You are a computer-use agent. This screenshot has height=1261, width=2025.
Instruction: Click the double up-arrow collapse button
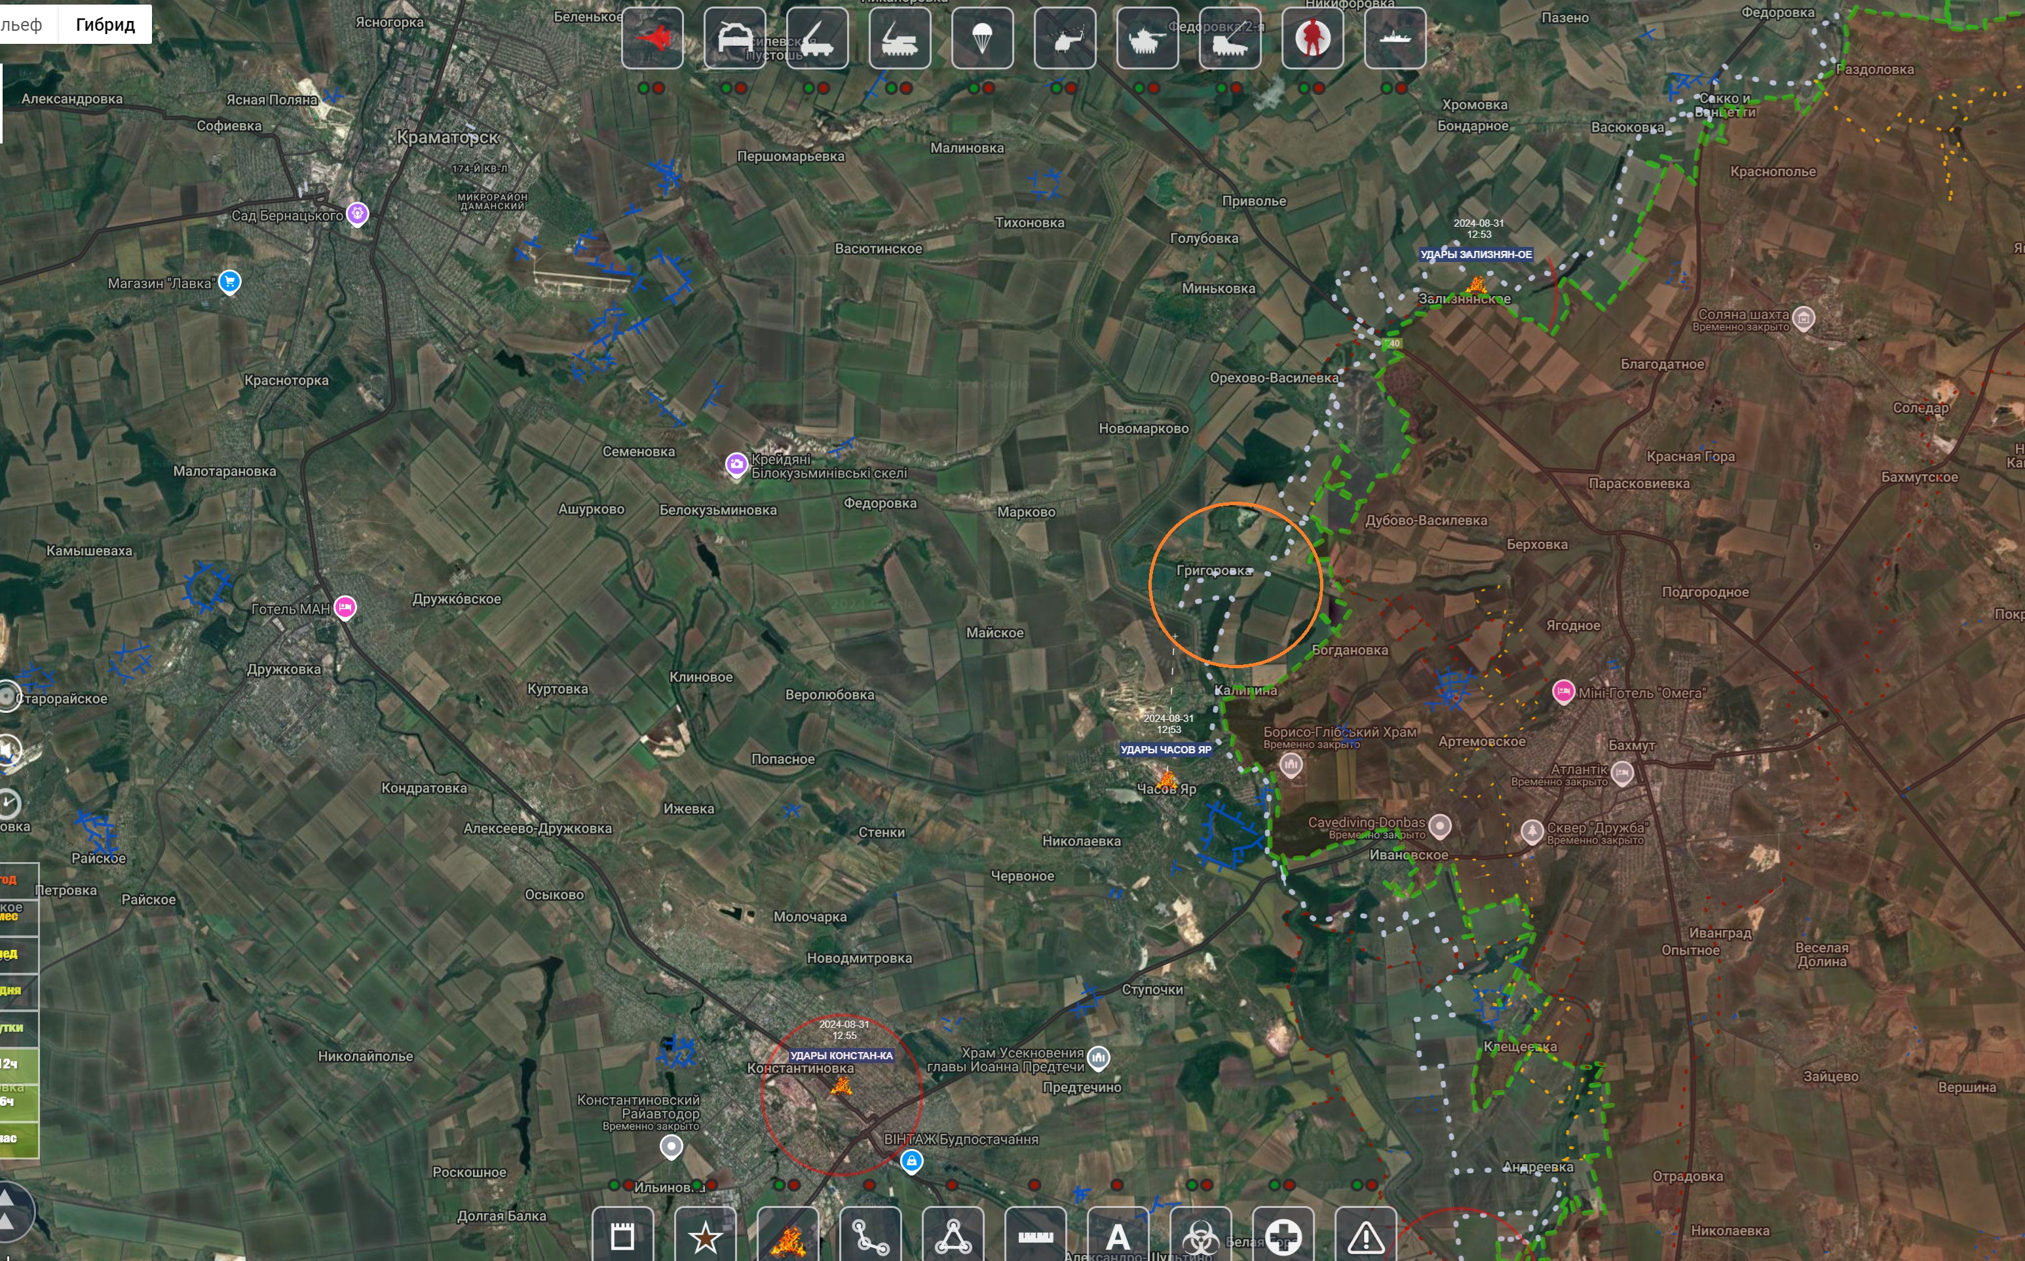10,1211
